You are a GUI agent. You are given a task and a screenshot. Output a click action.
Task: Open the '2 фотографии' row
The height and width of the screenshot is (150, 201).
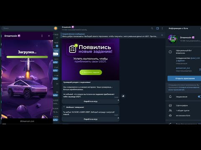click(183, 105)
